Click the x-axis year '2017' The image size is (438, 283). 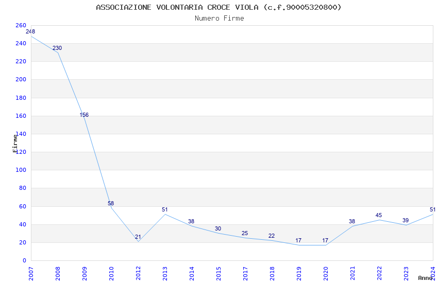point(245,274)
